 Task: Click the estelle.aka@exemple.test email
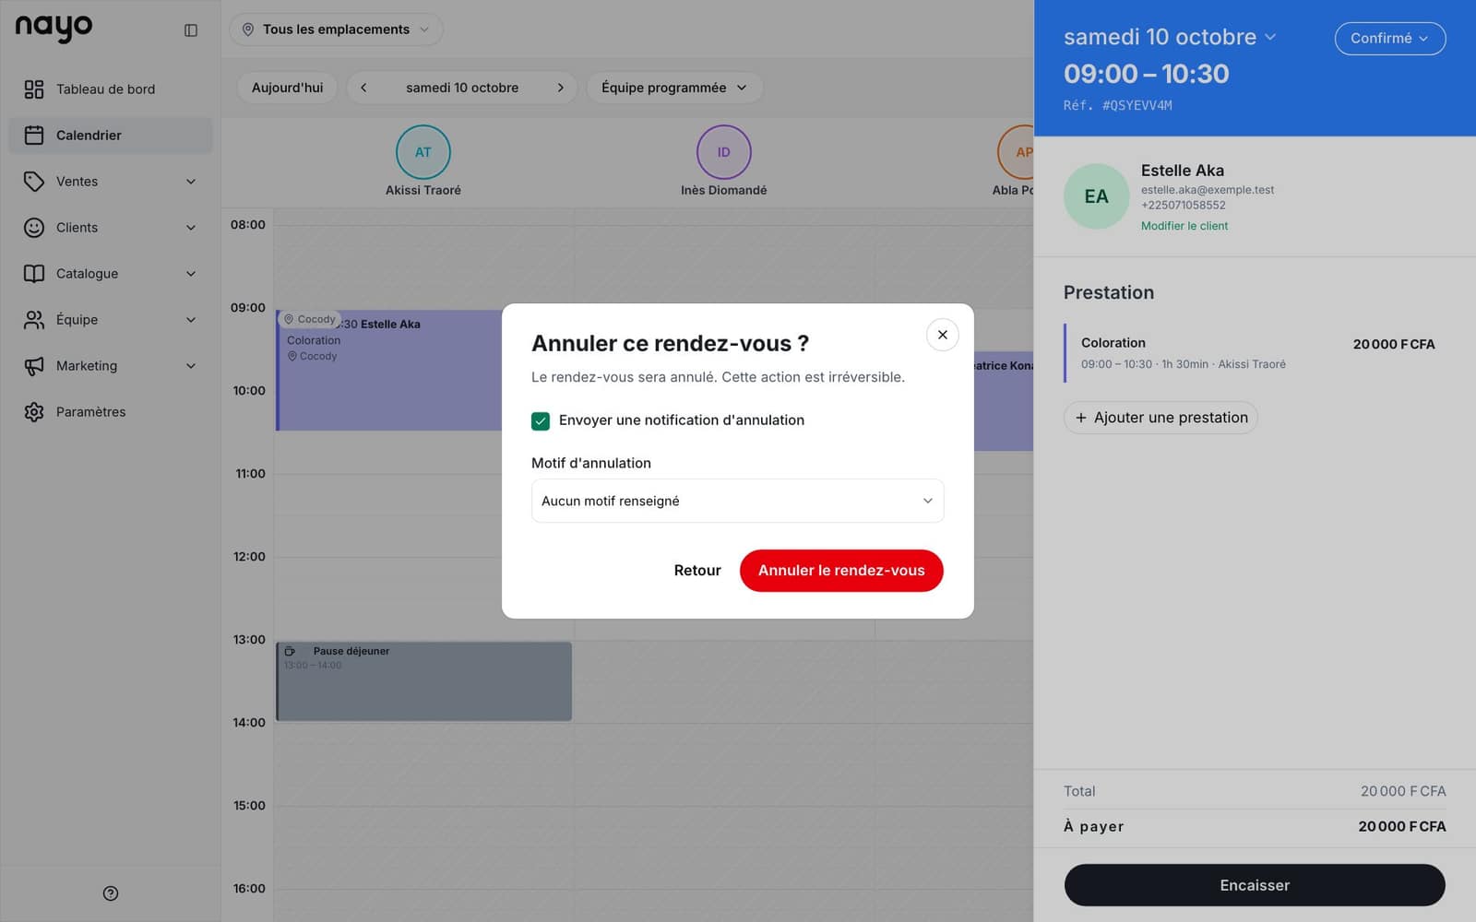(1208, 190)
